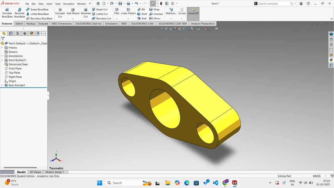Open Appearances in the right task pane
Viewport: 334px width, 188px height.
click(x=331, y=60)
